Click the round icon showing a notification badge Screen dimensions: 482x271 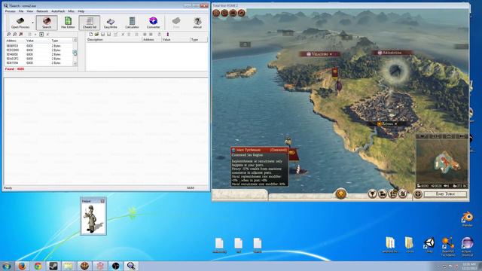[392, 194]
